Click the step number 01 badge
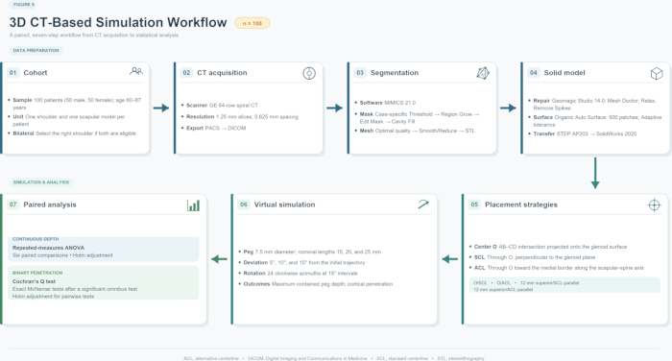The width and height of the screenshot is (672, 361). (x=12, y=72)
